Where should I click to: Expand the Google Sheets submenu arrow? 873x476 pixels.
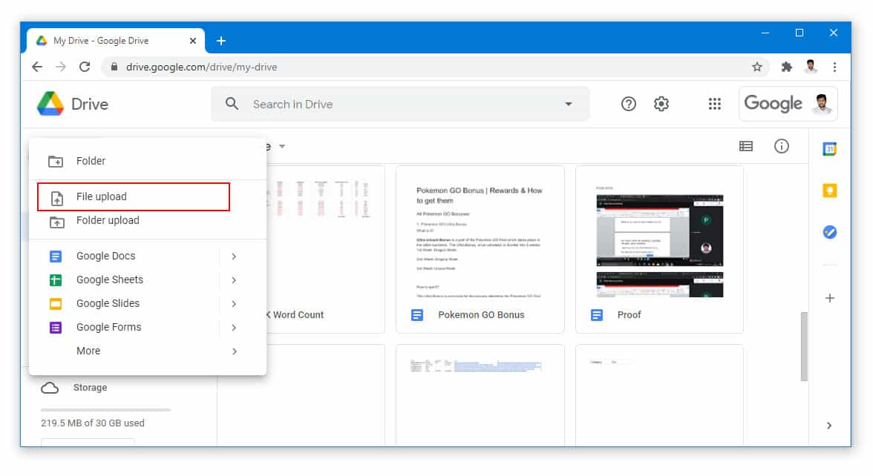pyautogui.click(x=234, y=280)
